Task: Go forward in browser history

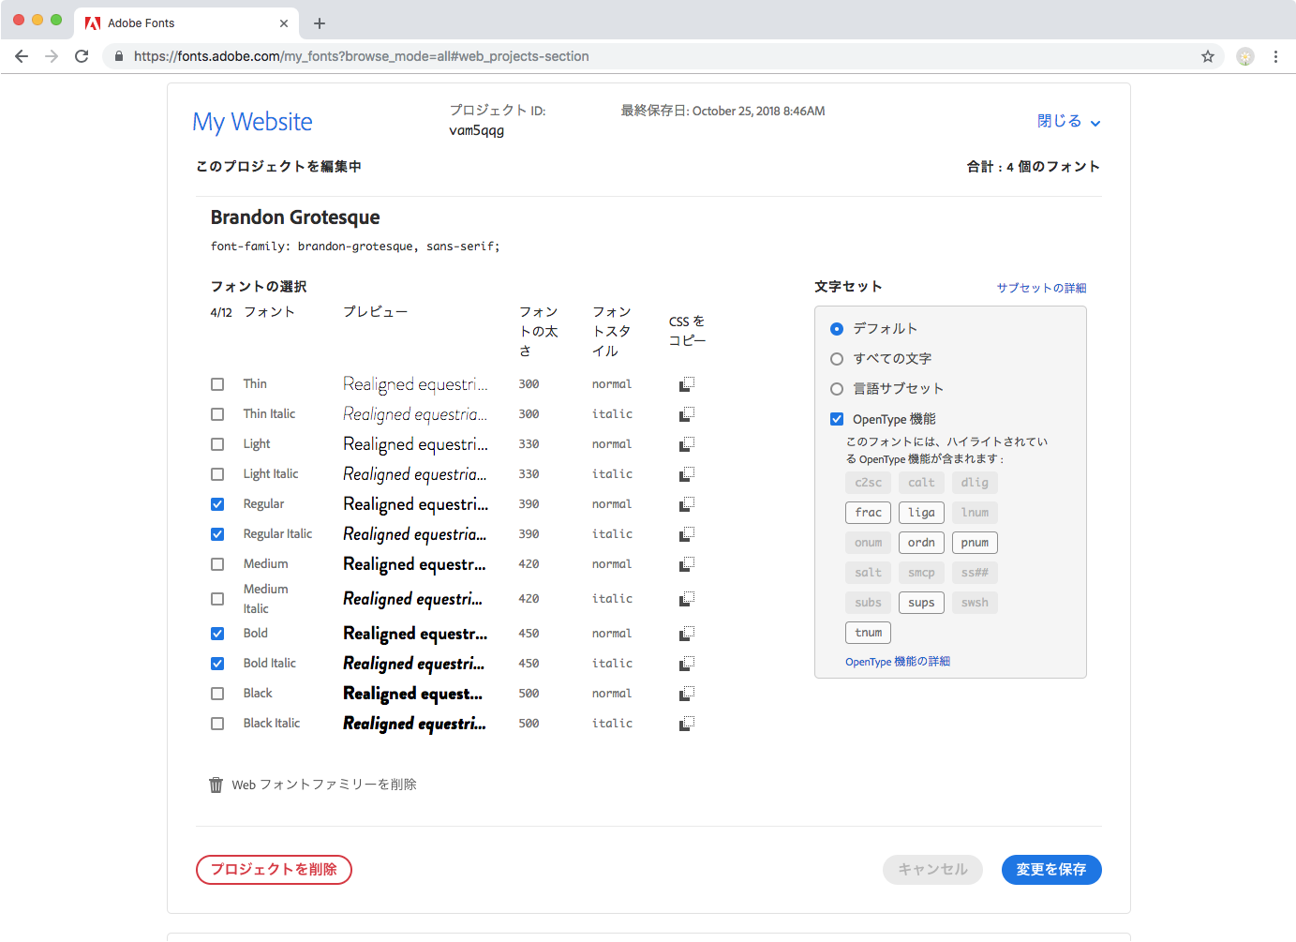Action: [x=52, y=56]
